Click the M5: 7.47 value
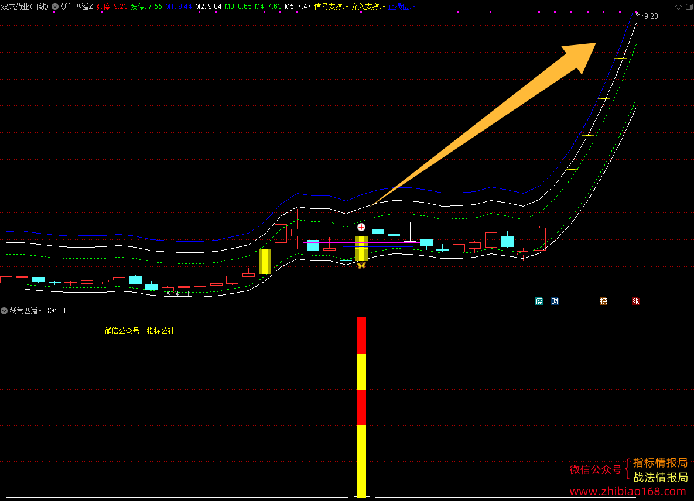 298,6
